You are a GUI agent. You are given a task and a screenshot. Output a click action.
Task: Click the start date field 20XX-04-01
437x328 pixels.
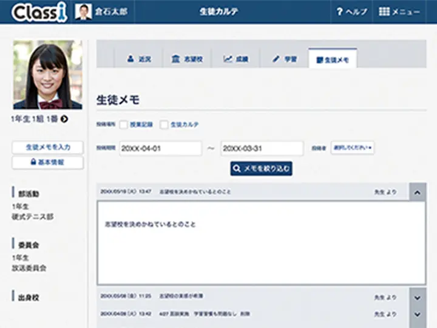pyautogui.click(x=160, y=148)
